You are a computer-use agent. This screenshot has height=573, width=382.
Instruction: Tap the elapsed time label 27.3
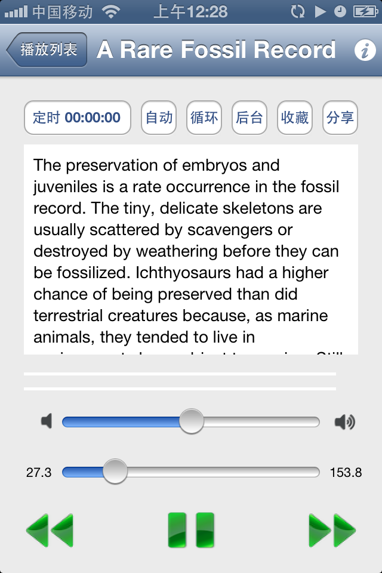coord(39,473)
